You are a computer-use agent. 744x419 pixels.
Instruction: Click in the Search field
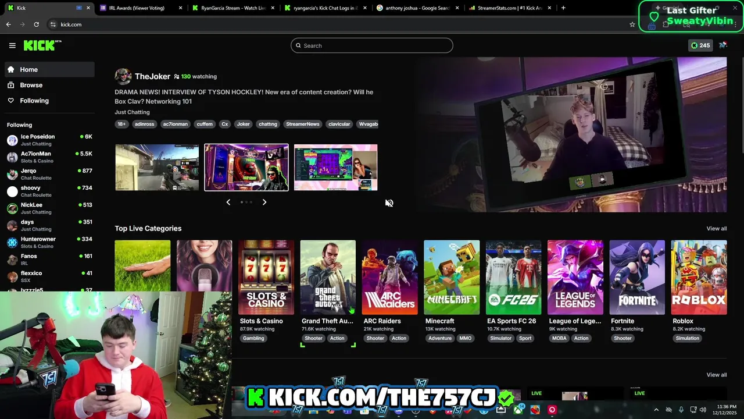(372, 45)
